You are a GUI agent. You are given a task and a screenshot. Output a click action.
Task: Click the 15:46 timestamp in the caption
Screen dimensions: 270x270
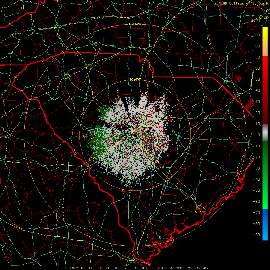tap(201, 268)
